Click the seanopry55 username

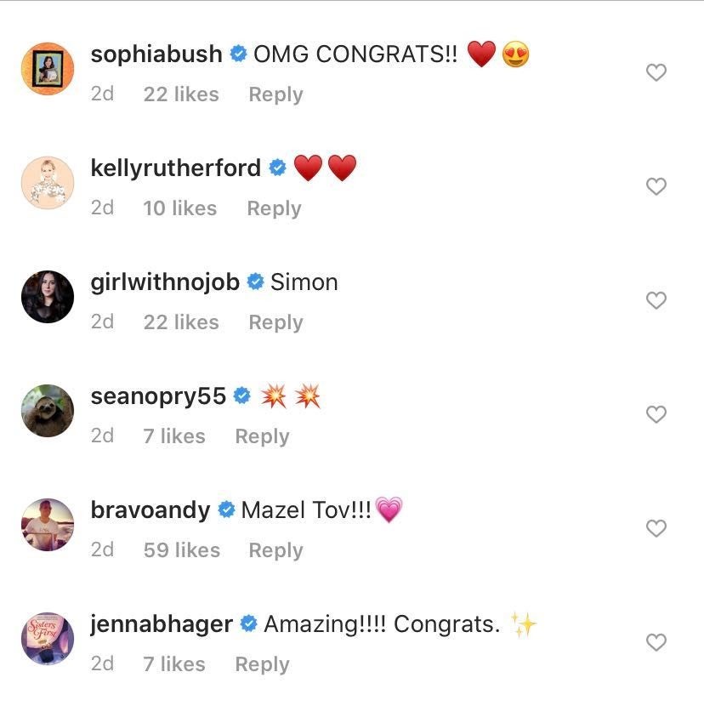(x=158, y=396)
